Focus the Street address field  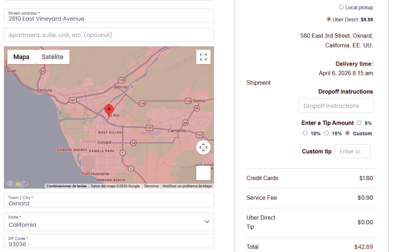point(109,16)
